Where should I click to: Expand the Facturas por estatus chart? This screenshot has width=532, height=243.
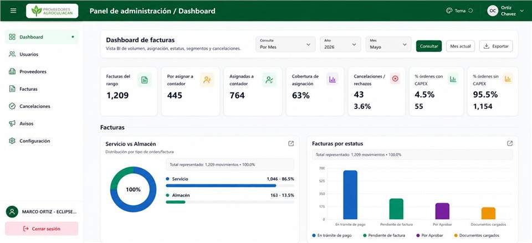510,143
